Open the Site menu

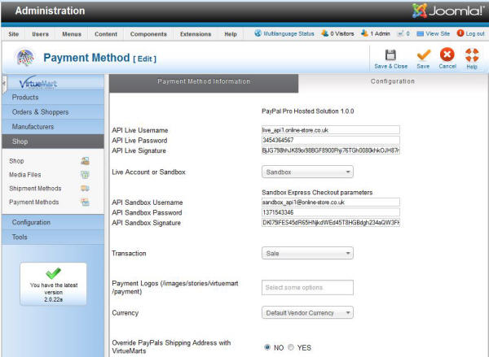pyautogui.click(x=13, y=34)
